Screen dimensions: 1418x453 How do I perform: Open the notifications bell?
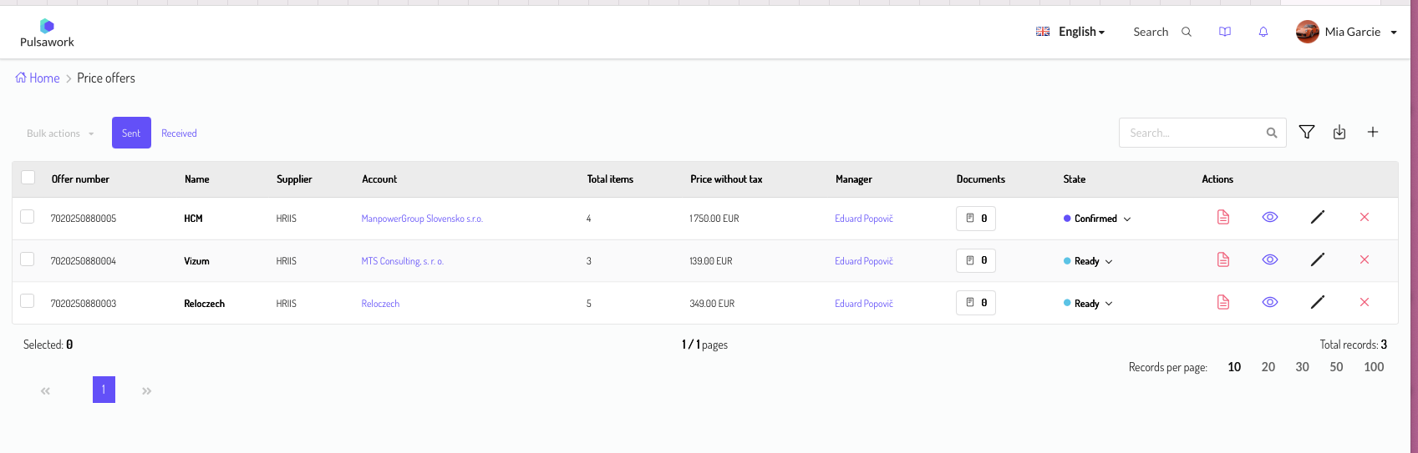tap(1263, 32)
